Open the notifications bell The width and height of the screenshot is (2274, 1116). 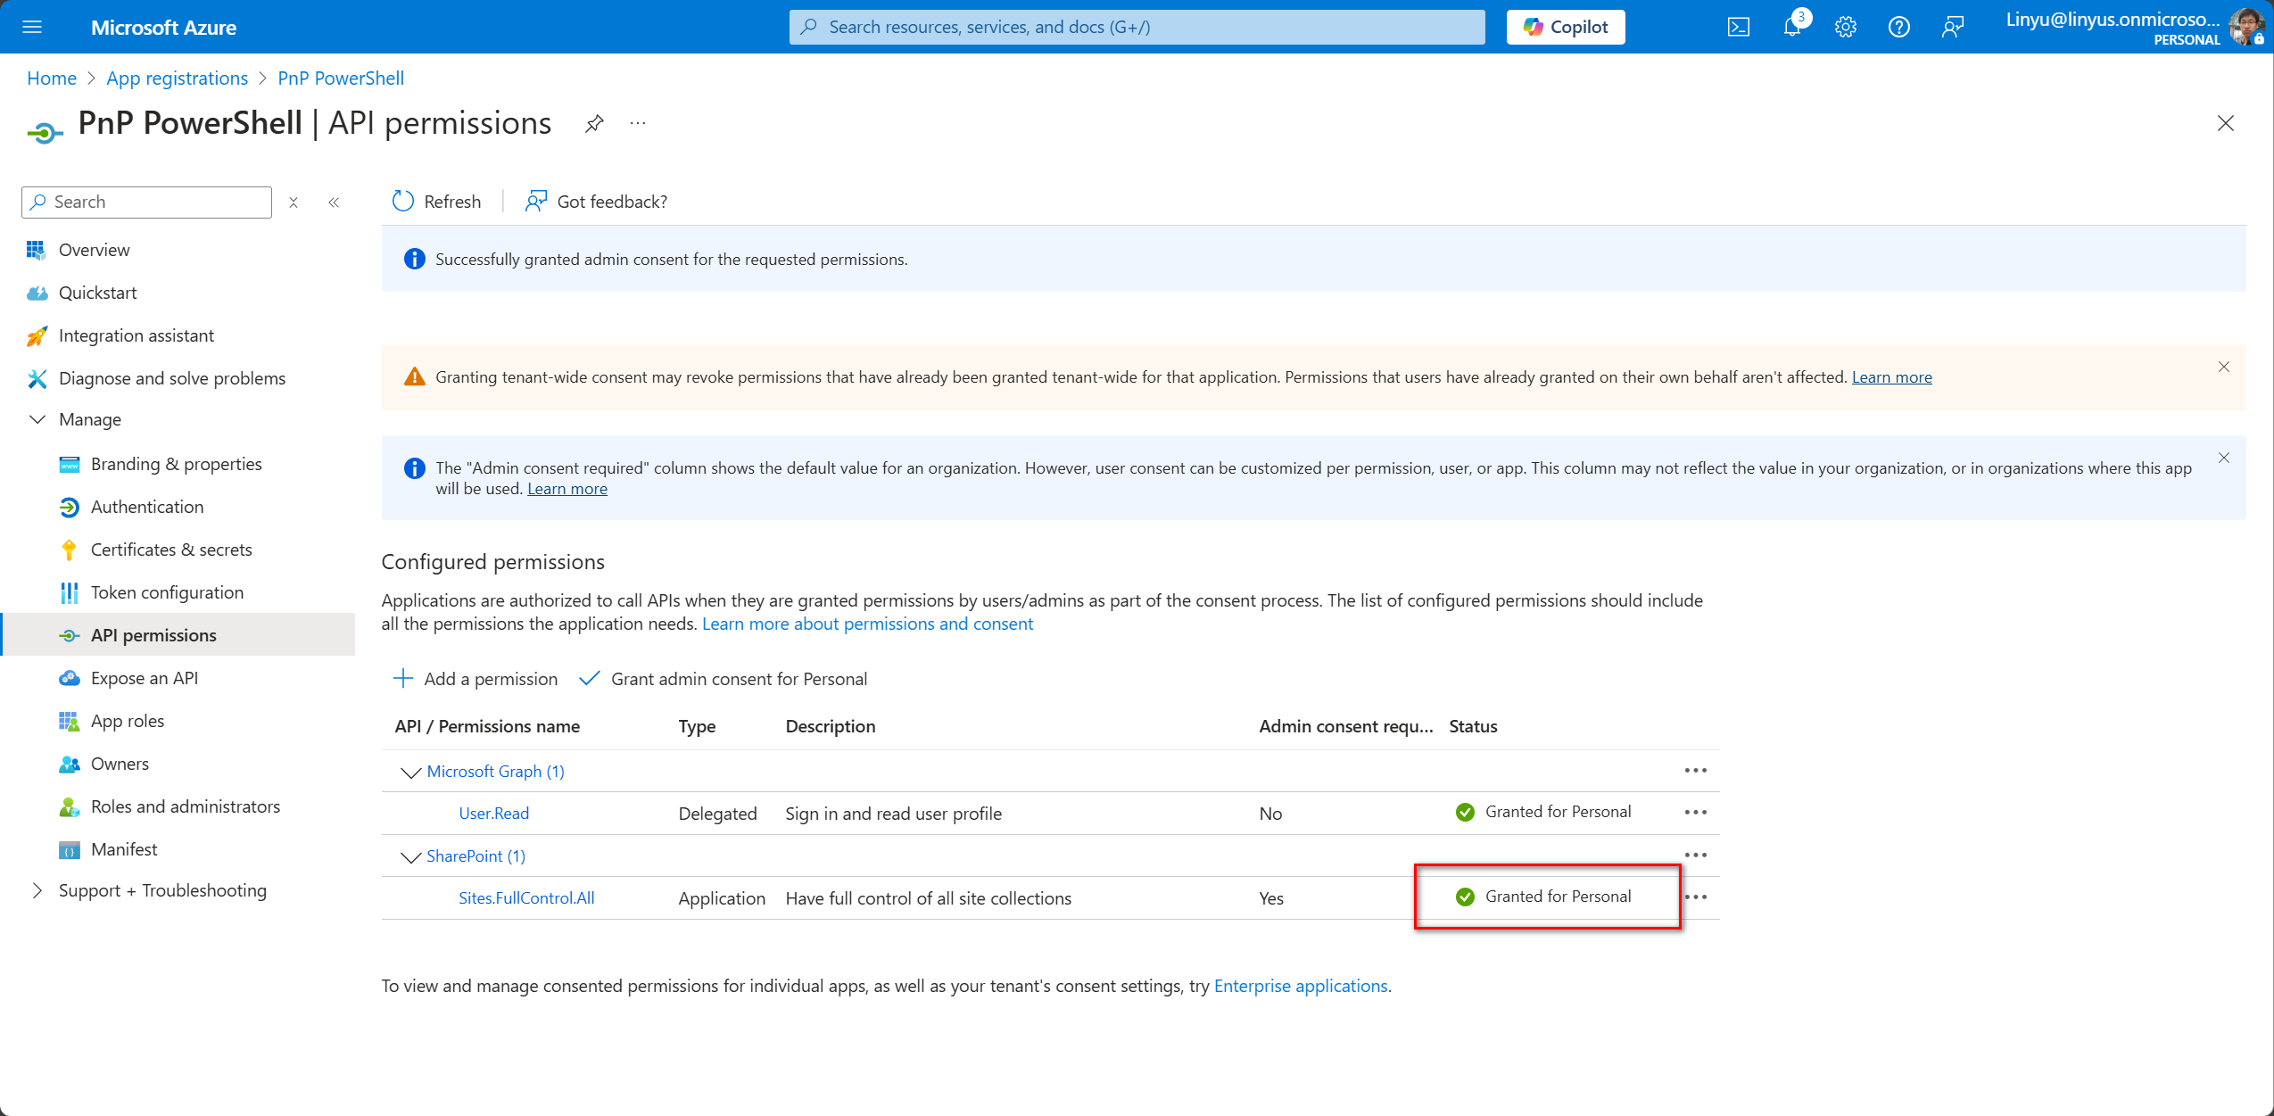tap(1791, 27)
